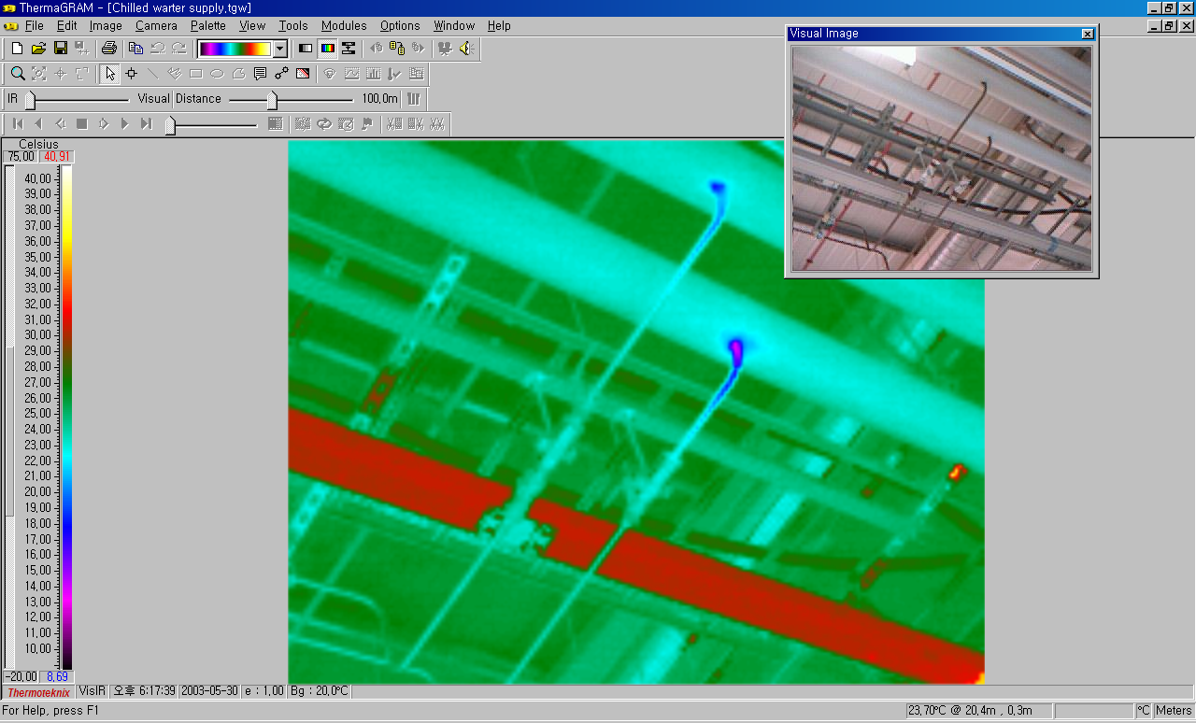The width and height of the screenshot is (1196, 723).
Task: Save the current thermal image
Action: tap(60, 49)
